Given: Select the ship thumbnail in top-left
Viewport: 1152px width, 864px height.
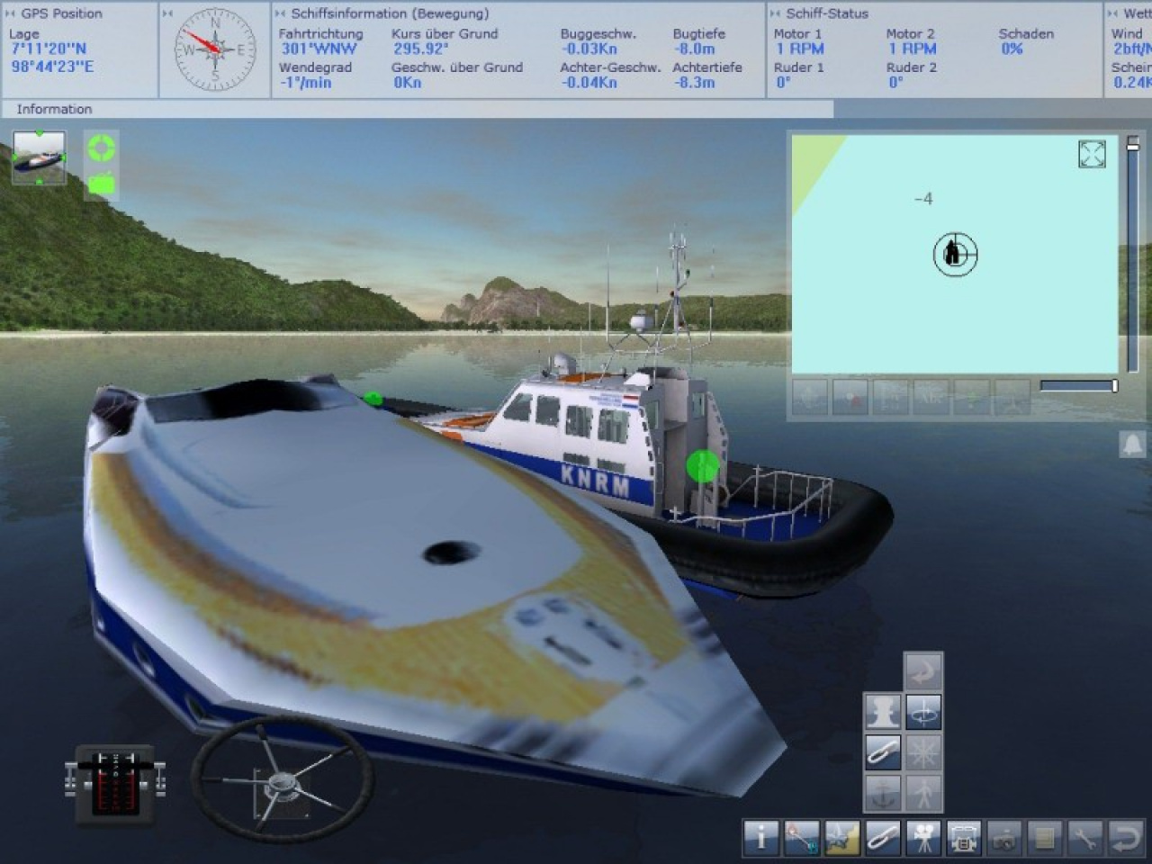Looking at the screenshot, I should 40,157.
